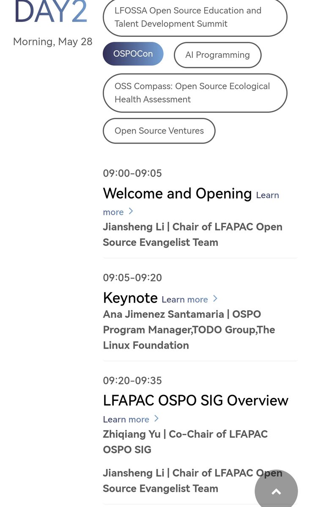Open Learn more under LFAPAC OSPO SIG Overview
The height and width of the screenshot is (507, 310).
click(126, 420)
